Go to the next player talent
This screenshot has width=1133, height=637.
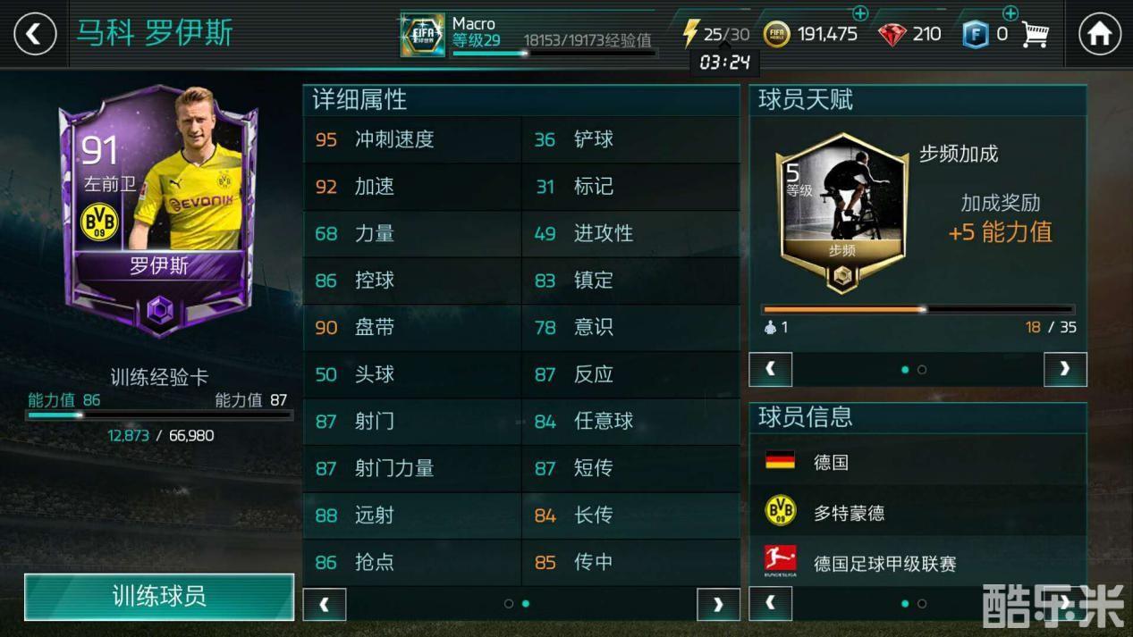1065,369
